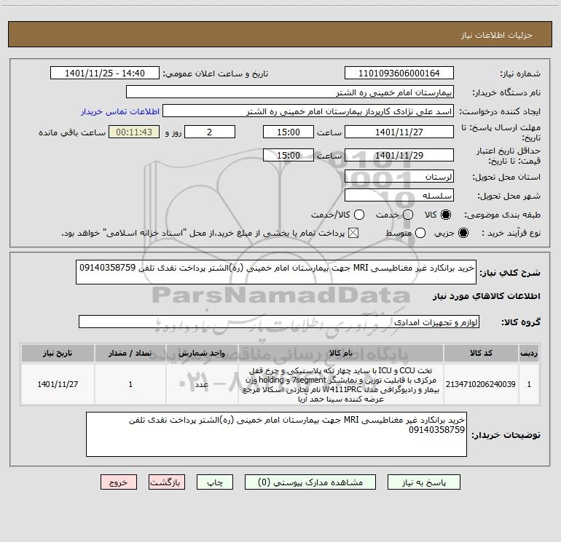
Task: Click the product name cell تخت CCU و ICU
Action: coord(341,384)
